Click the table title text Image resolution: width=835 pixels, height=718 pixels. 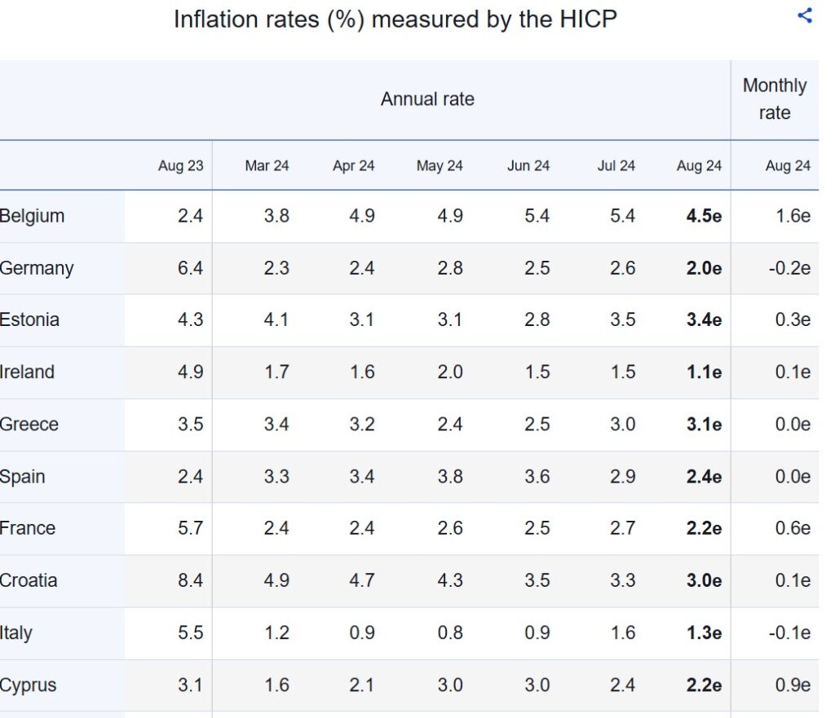pyautogui.click(x=395, y=20)
